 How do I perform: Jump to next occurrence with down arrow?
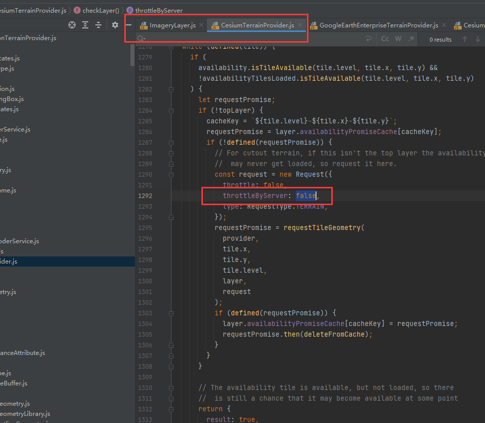click(477, 39)
